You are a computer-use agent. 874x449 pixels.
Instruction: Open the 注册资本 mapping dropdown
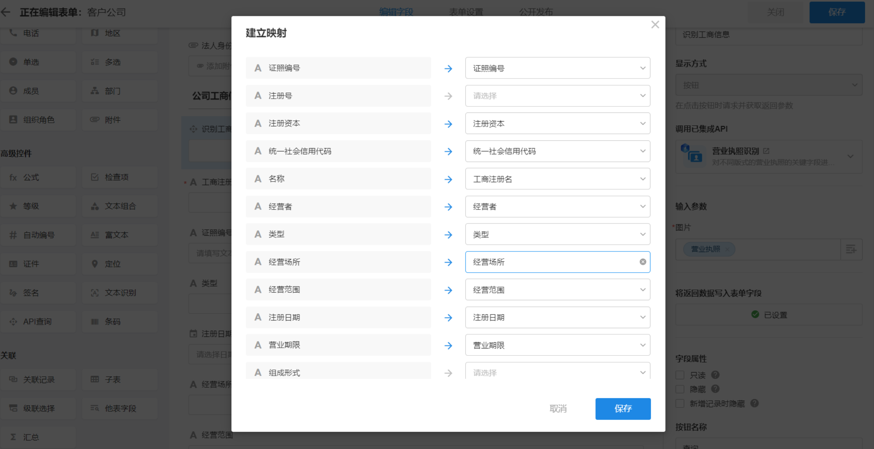(557, 124)
